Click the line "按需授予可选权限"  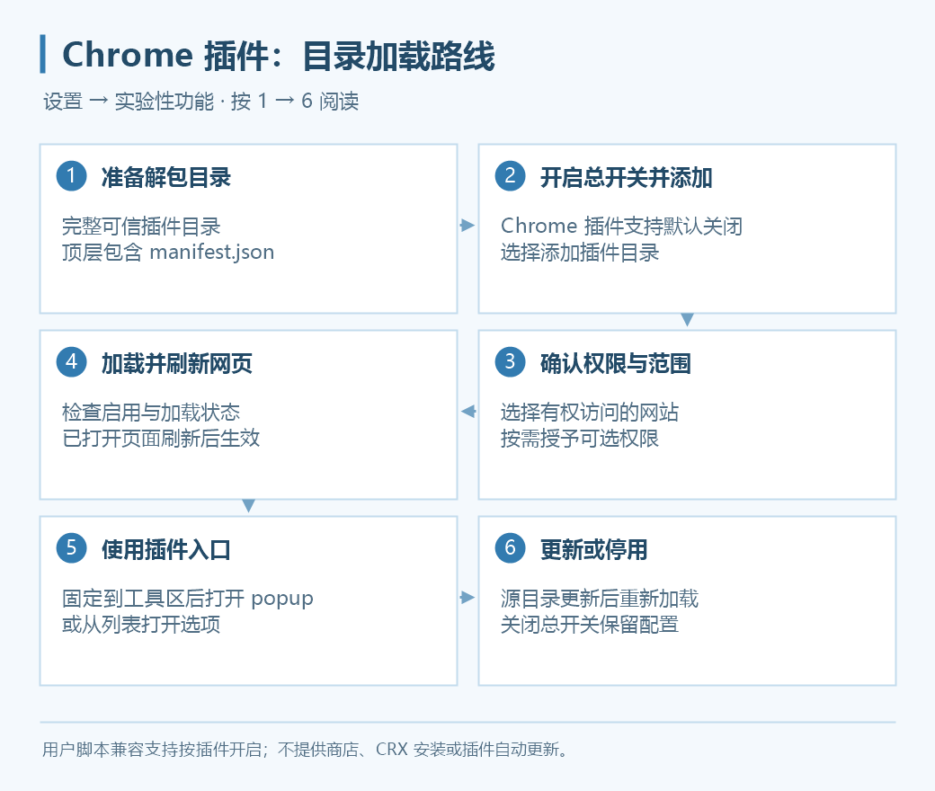(x=580, y=438)
